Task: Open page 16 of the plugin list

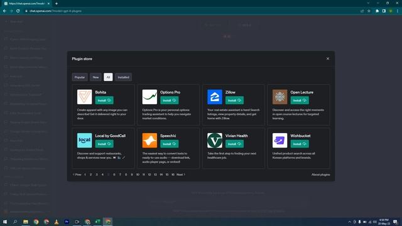Action: tap(173, 175)
